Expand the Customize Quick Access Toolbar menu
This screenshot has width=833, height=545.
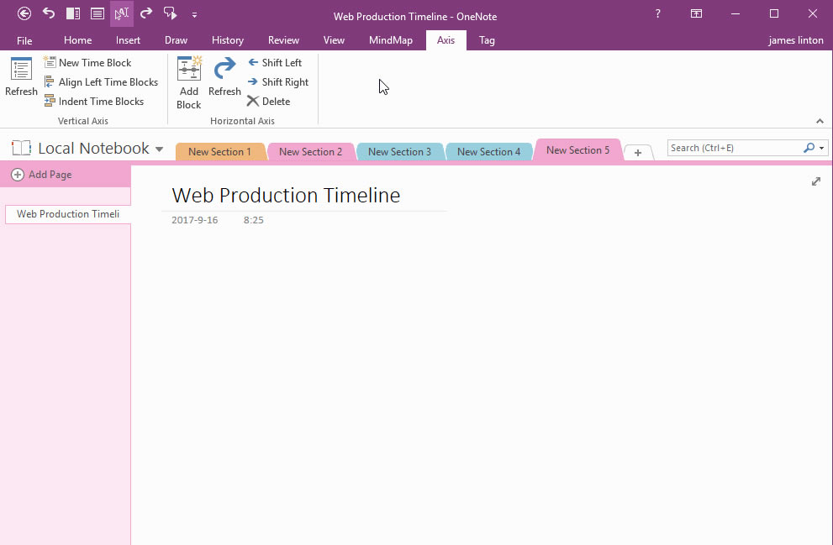click(x=194, y=14)
